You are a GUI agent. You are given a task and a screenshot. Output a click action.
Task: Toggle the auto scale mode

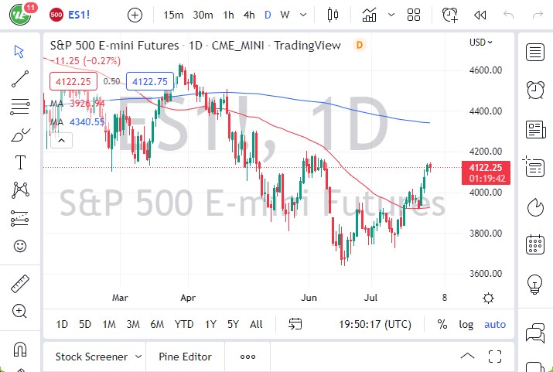[x=495, y=324]
